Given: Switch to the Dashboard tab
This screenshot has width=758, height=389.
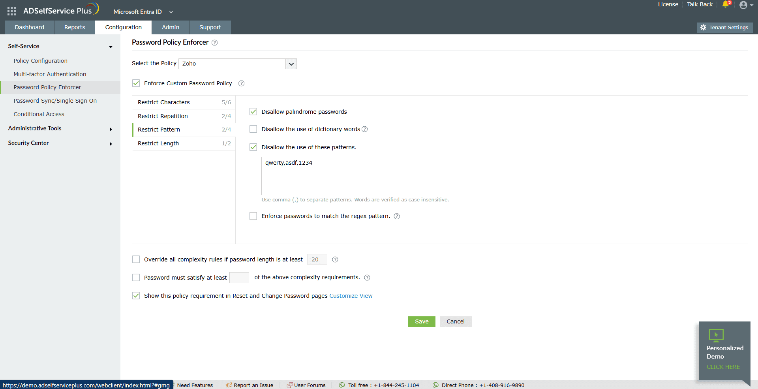Looking at the screenshot, I should pos(30,27).
